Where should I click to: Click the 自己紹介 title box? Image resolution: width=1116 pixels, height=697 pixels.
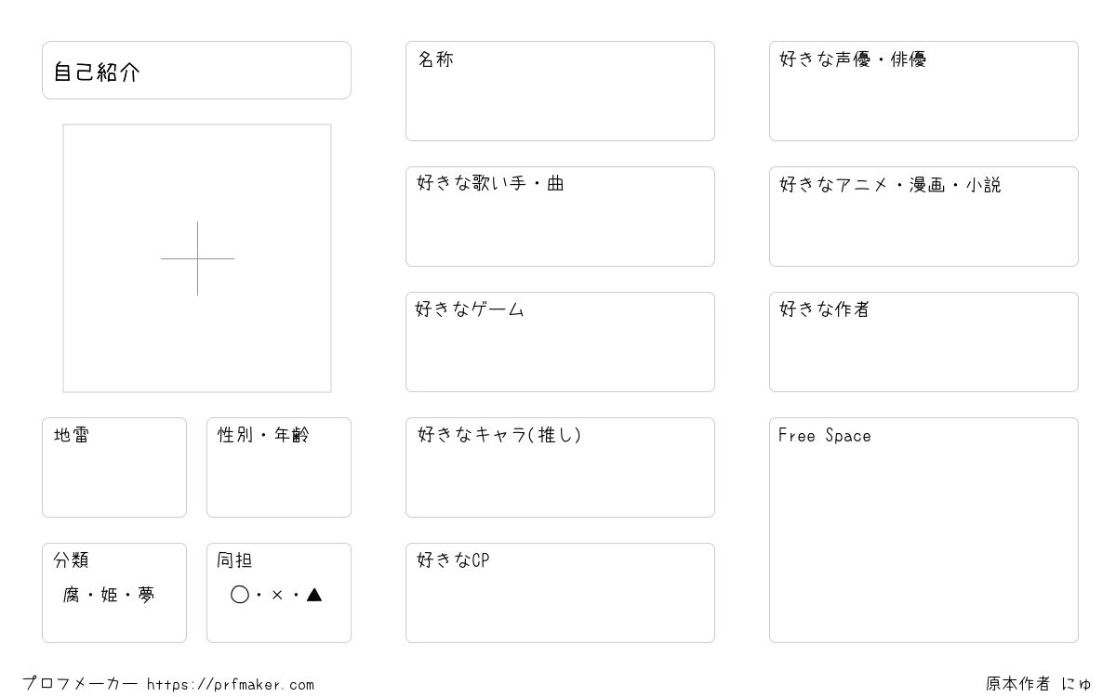(x=196, y=70)
